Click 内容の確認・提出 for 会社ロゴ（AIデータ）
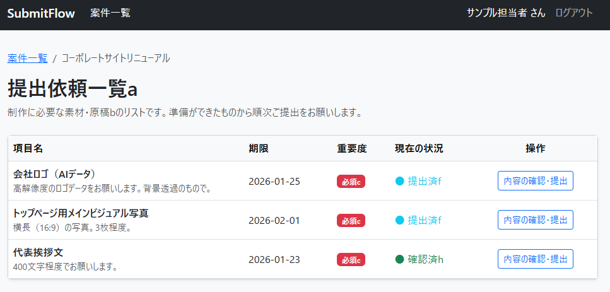This screenshot has height=292, width=610. (x=535, y=181)
